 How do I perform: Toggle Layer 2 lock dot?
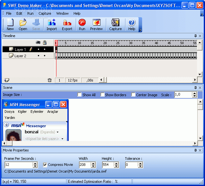45,56
